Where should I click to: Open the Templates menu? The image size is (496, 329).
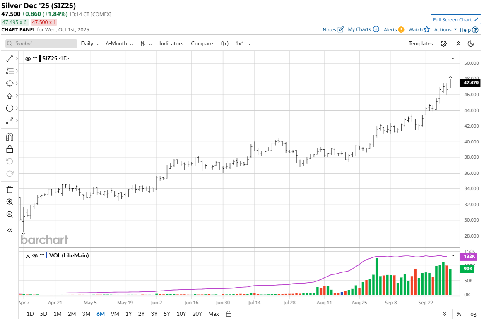(x=420, y=43)
